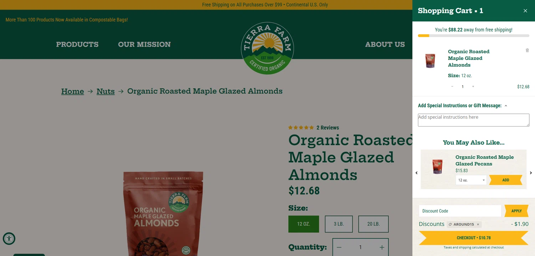Remove almonds using the trash icon
Viewport: 535px width, 256px height.
[x=527, y=50]
